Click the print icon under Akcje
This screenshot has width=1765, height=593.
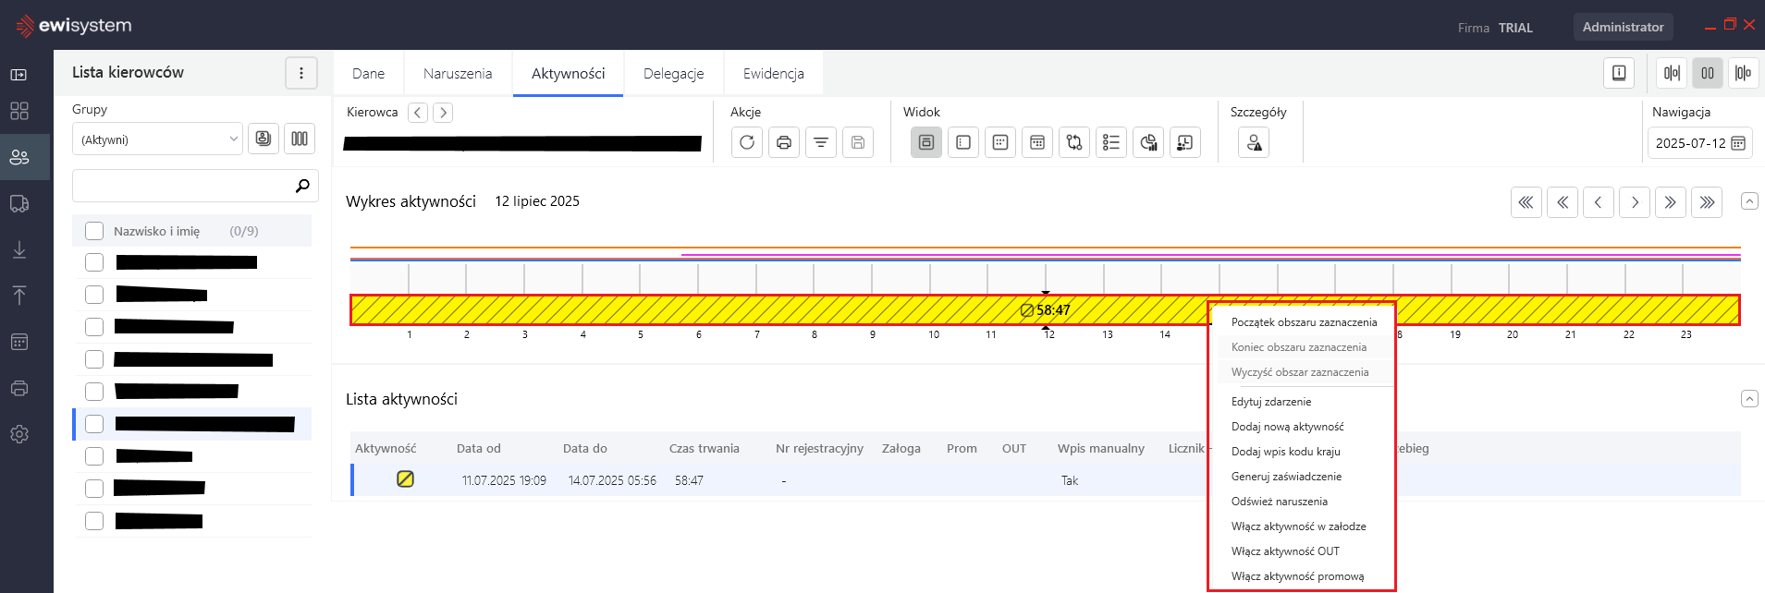pyautogui.click(x=783, y=142)
